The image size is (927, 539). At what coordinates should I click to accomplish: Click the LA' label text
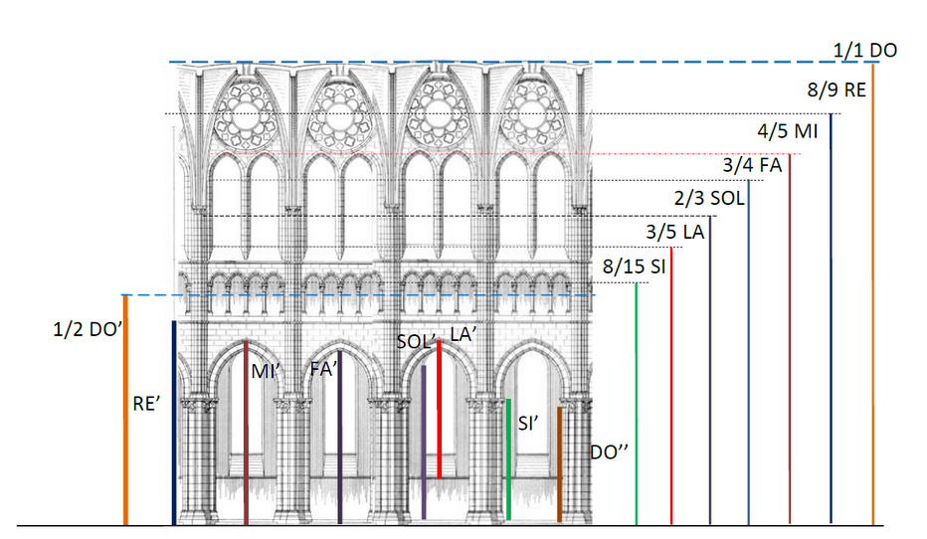[x=463, y=334]
